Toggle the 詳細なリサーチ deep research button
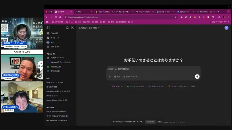This screenshot has height=130, width=232. 130,77
